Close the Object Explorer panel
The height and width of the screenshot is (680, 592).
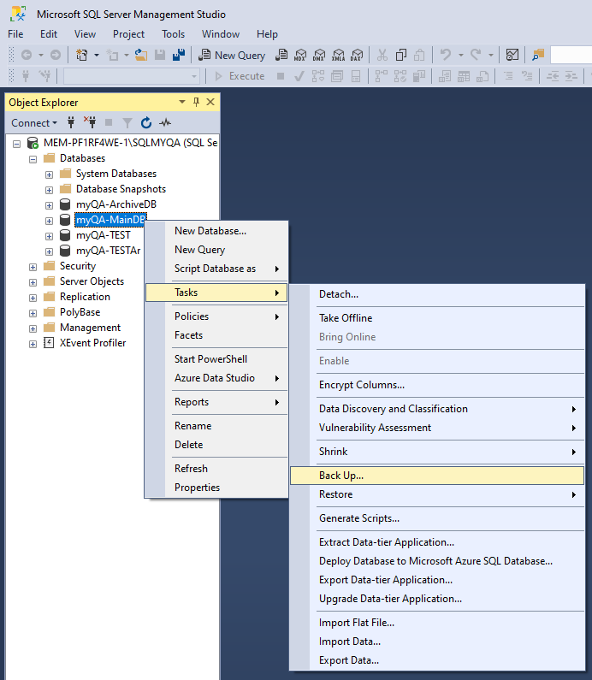pyautogui.click(x=210, y=102)
